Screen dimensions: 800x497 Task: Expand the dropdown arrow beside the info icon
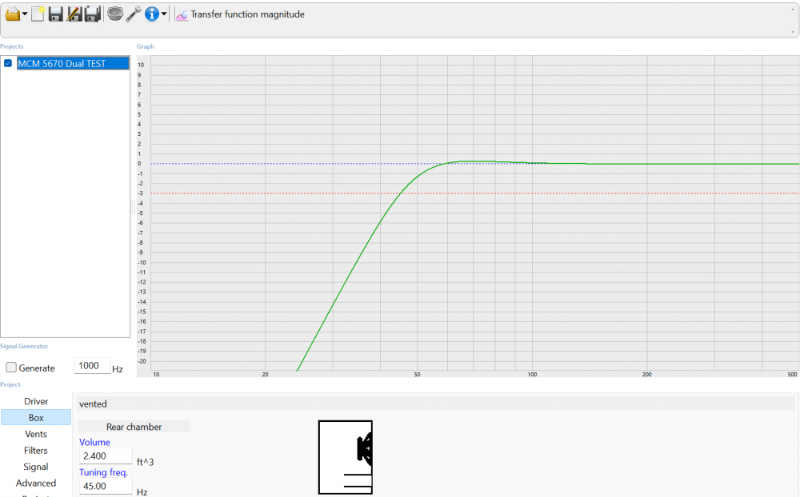point(164,14)
